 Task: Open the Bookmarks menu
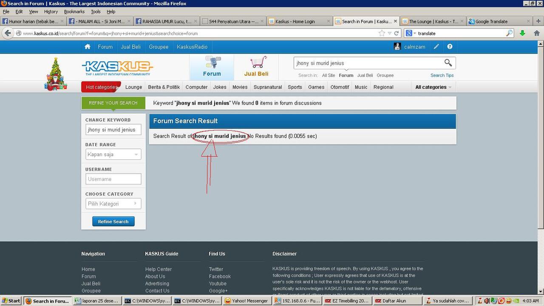point(74,11)
